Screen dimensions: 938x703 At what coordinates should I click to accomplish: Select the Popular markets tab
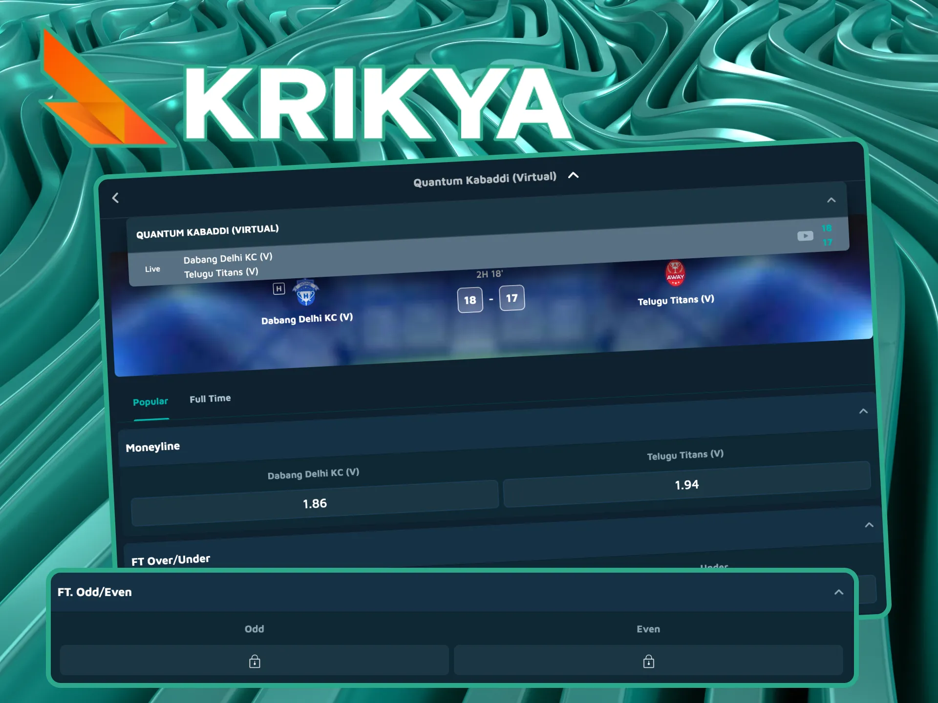(x=150, y=401)
